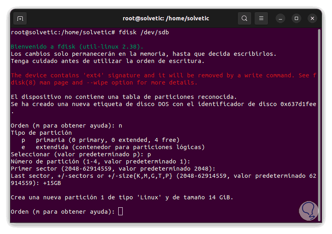Open a new terminal tab
Screen dimensions: 332x234
pyautogui.click(x=20, y=18)
